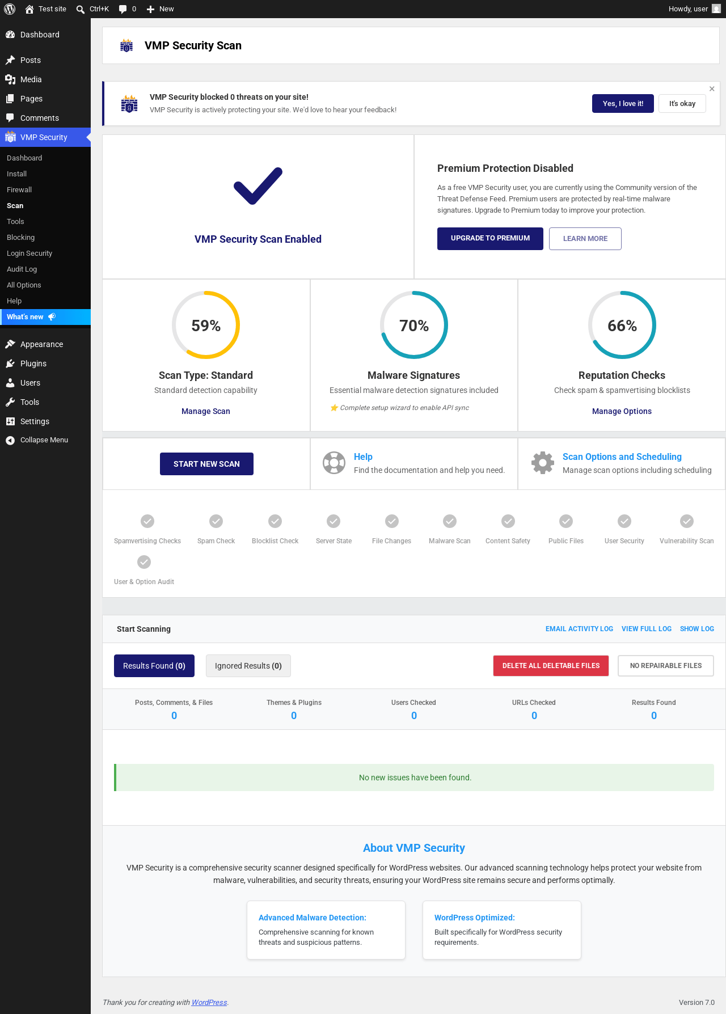Click the Scan Options gear icon
This screenshot has height=1014, width=726.
(543, 463)
